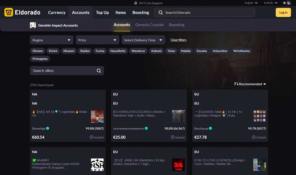Open the Currency menu
296x175 pixels.
[x=57, y=12]
